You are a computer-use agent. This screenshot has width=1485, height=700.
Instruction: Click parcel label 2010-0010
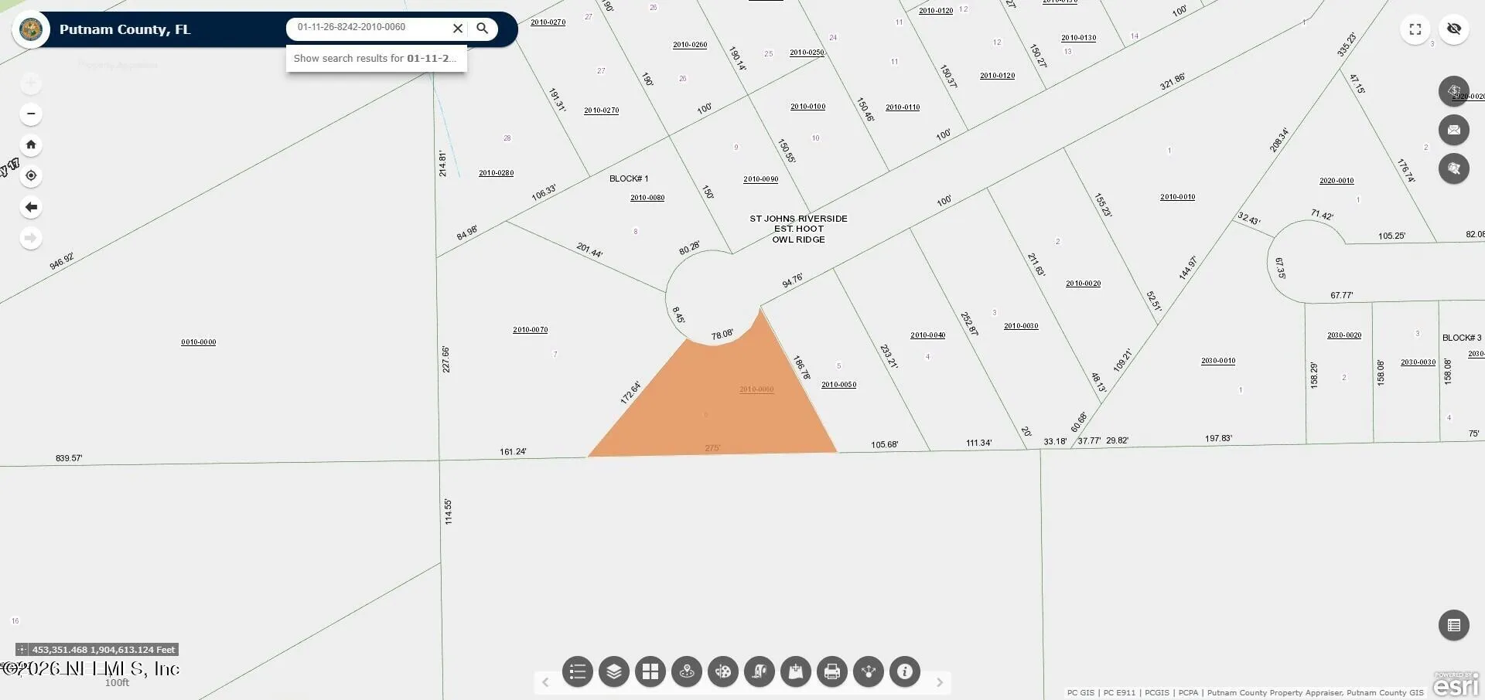(1177, 197)
